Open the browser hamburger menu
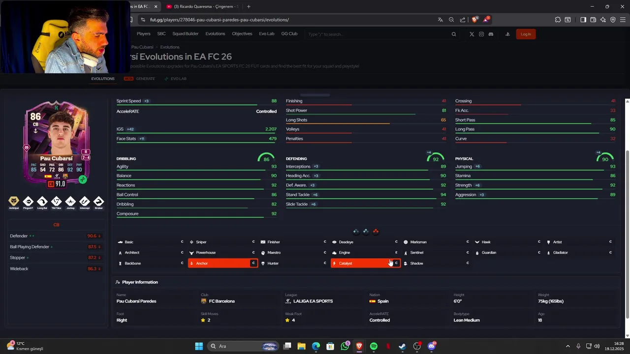This screenshot has height=354, width=630. pos(623,20)
